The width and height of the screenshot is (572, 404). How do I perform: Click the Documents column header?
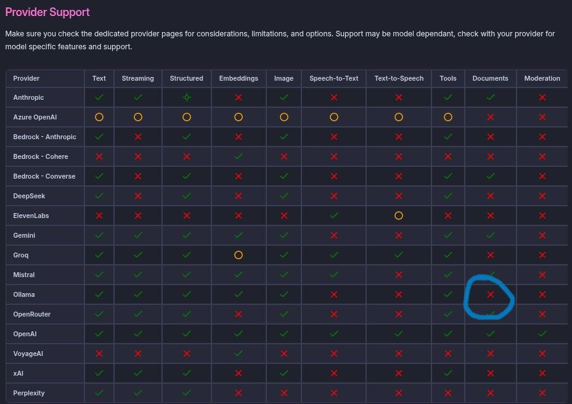pos(490,78)
